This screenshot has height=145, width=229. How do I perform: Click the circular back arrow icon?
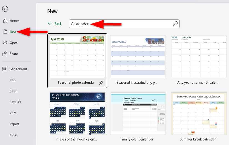coord(5,9)
